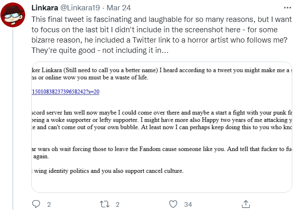Open the three-dot more options menu
The width and height of the screenshot is (301, 210).
click(x=287, y=8)
